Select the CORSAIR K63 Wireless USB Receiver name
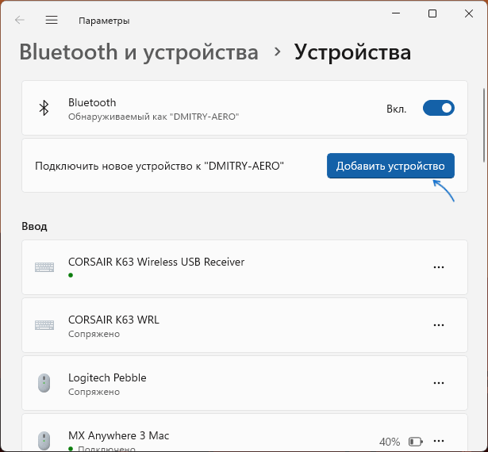Screen dimensions: 488x452 tap(156, 262)
